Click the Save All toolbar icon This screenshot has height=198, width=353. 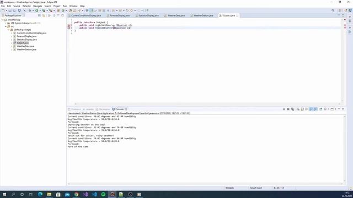pyautogui.click(x=14, y=10)
